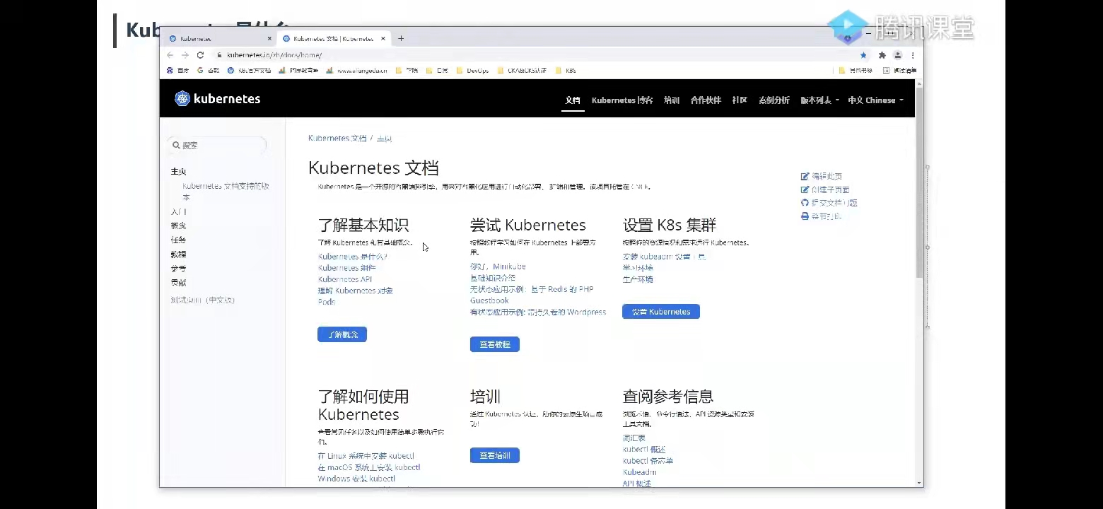Open the Kubernetes API link
The height and width of the screenshot is (509, 1103).
(x=345, y=279)
